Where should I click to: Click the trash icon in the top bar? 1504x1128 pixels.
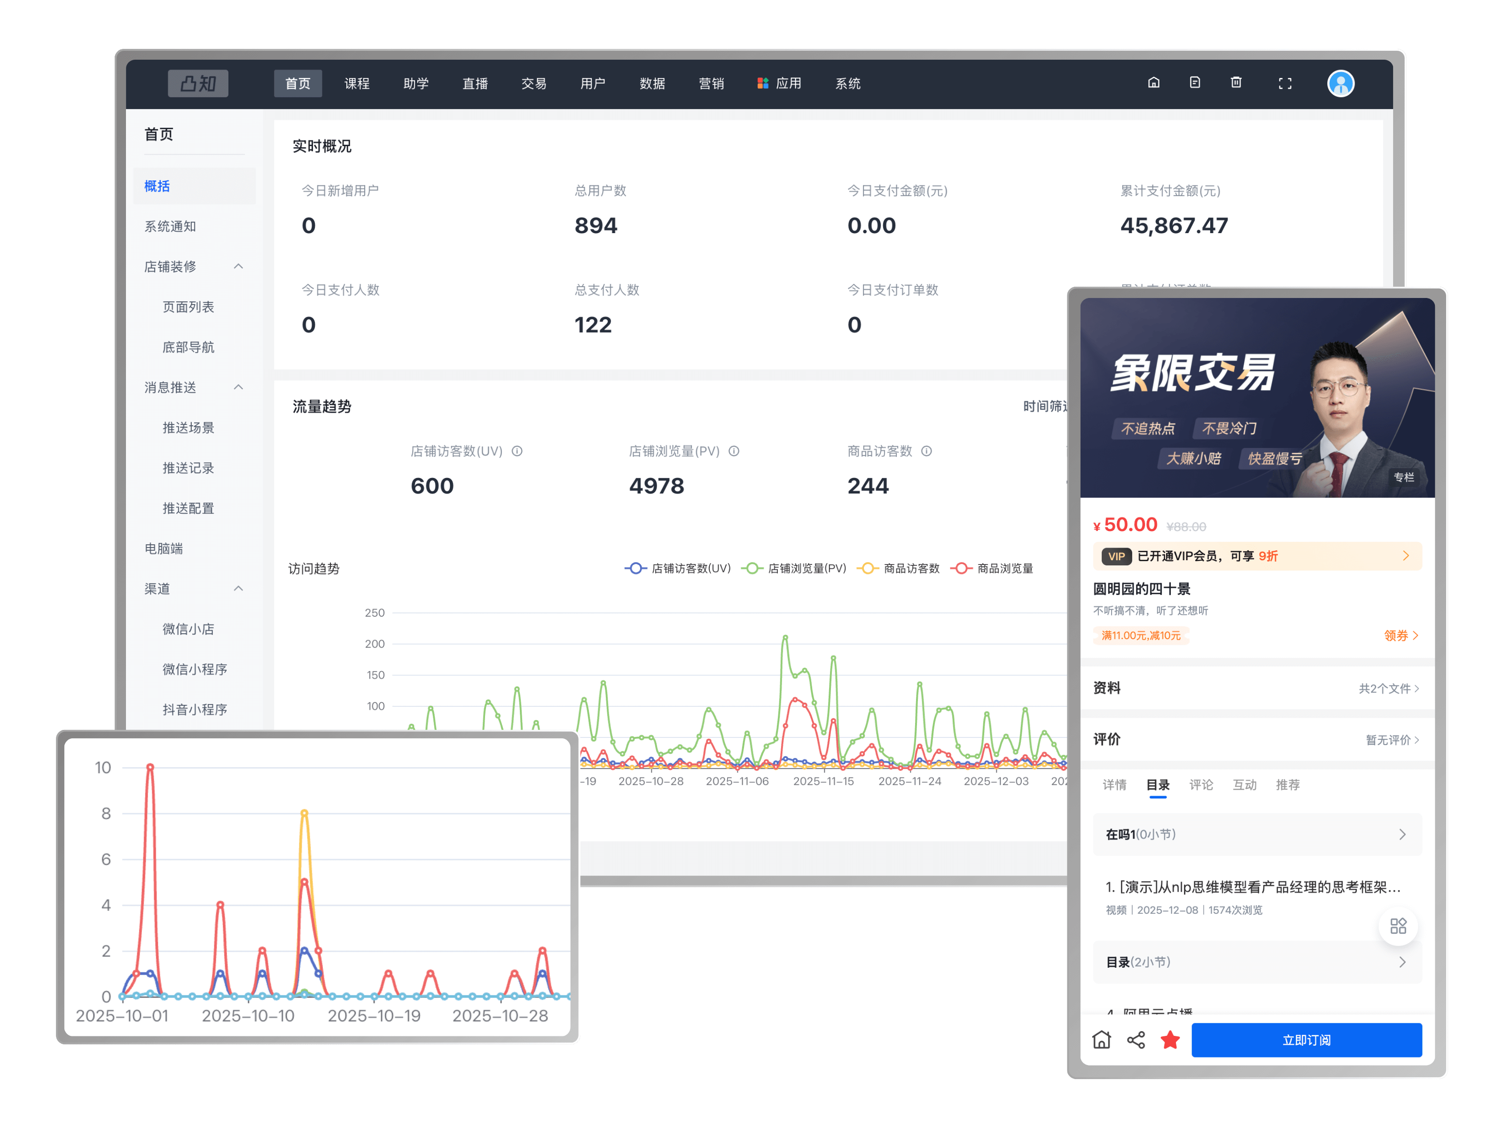tap(1236, 83)
